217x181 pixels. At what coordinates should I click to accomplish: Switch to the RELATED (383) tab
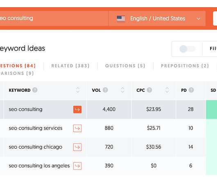tap(70, 66)
